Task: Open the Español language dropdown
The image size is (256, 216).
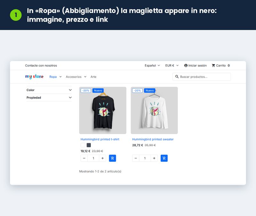Action: pyautogui.click(x=152, y=66)
